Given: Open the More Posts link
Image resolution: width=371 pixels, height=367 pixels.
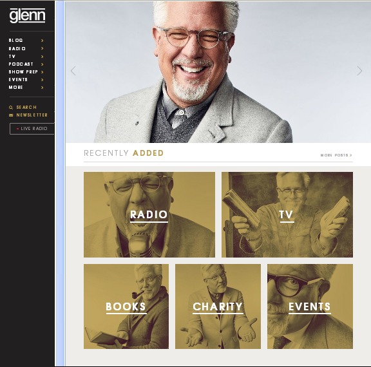Looking at the screenshot, I should coord(336,155).
